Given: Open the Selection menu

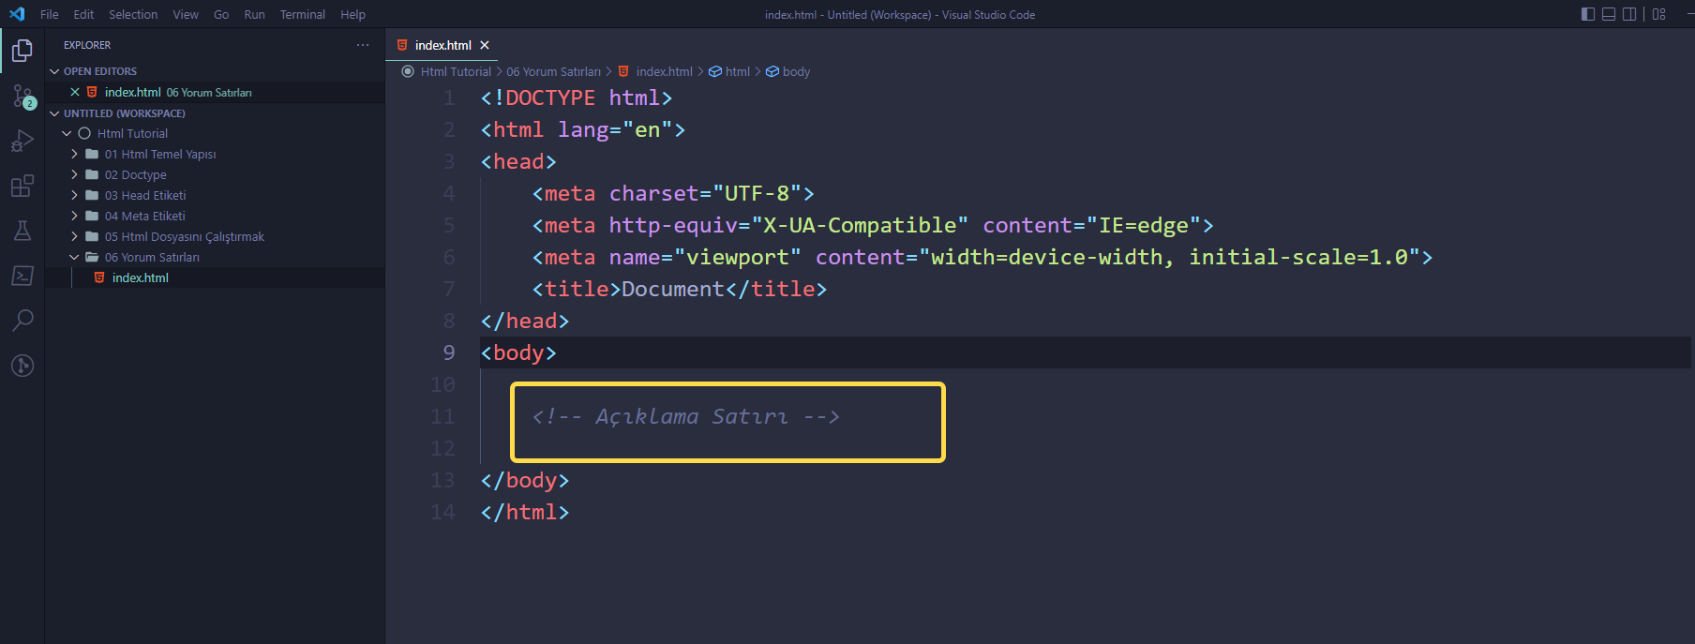Looking at the screenshot, I should coord(133,14).
